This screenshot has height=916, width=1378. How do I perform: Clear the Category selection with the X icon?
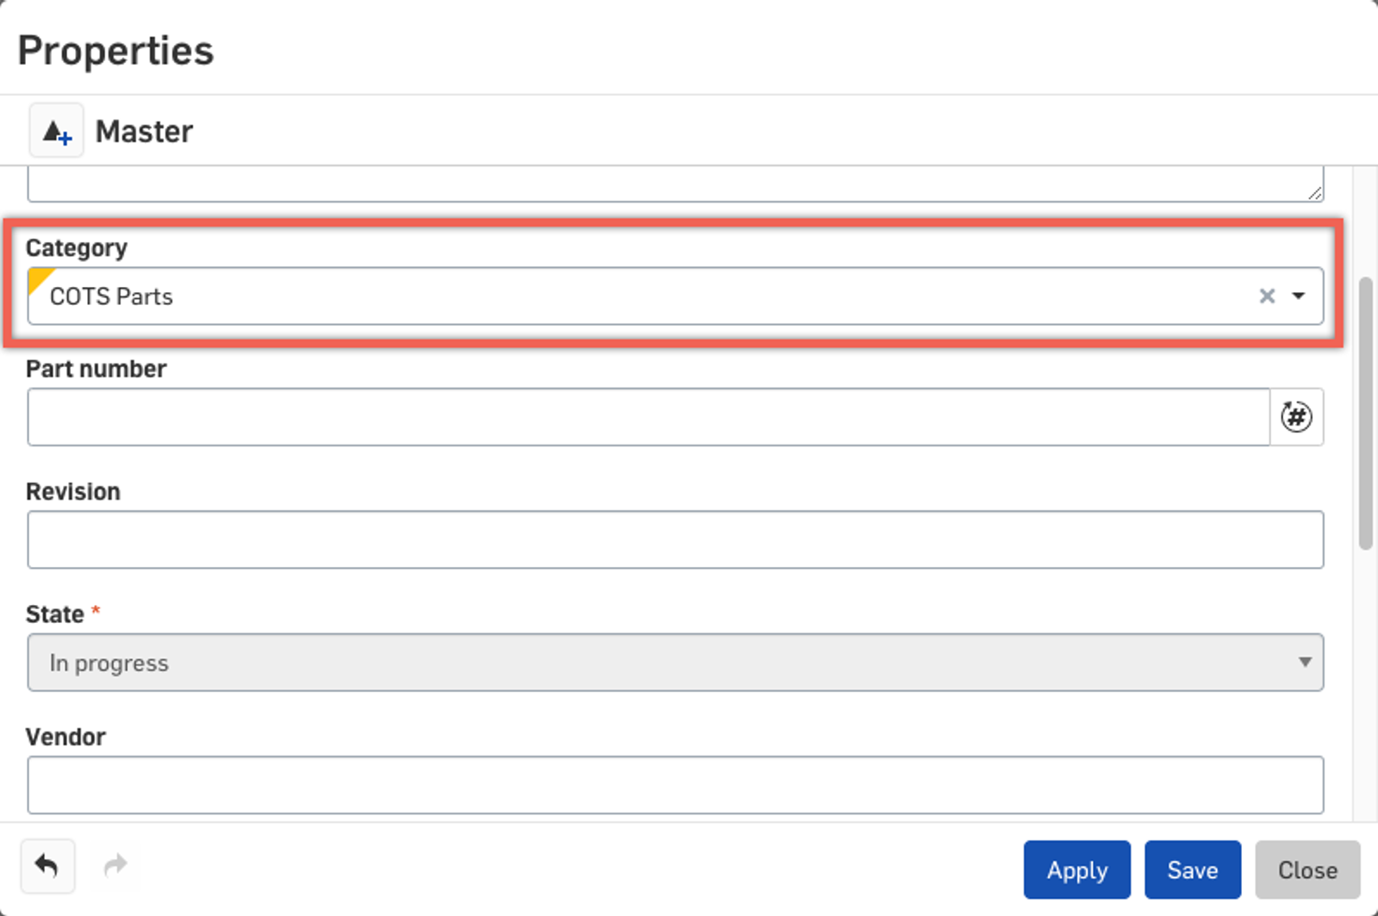1266,296
